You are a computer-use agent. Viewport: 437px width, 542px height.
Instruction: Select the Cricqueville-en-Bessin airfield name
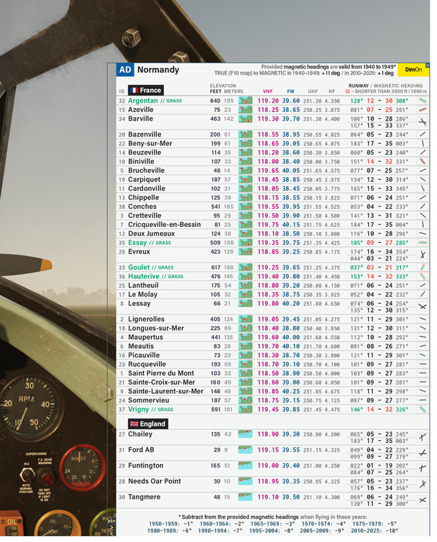pyautogui.click(x=165, y=225)
